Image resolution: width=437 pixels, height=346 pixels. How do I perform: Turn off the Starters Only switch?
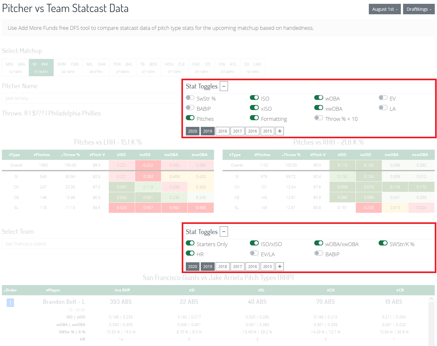click(190, 243)
